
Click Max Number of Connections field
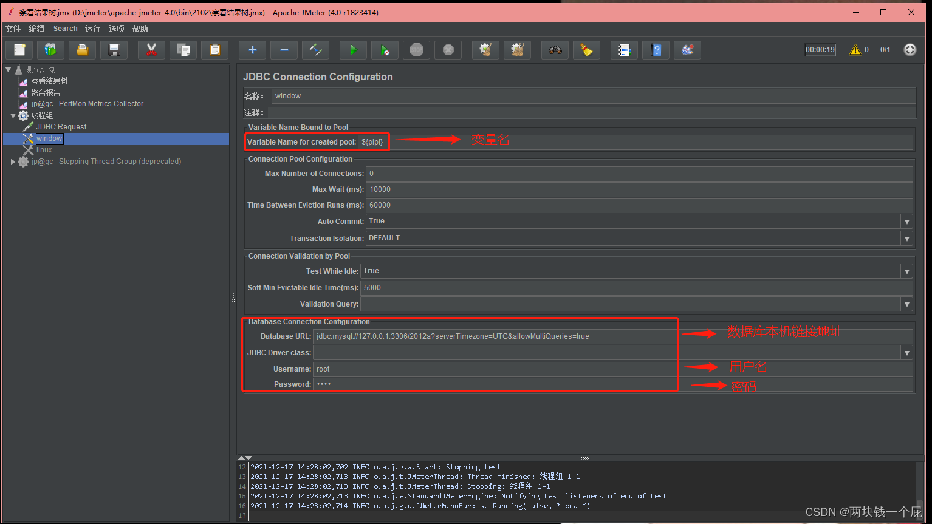tap(639, 174)
